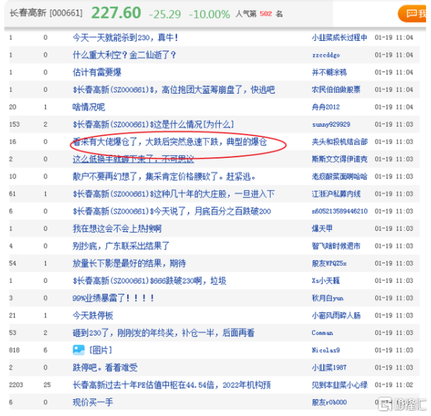View author Xs小天籁 profile
The width and height of the screenshot is (431, 416).
pyautogui.click(x=326, y=281)
